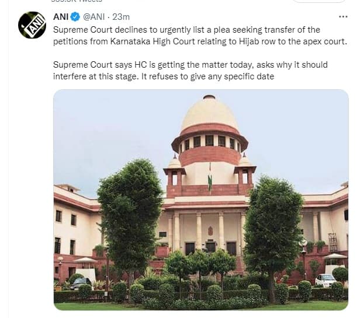Open the Supreme Court building photo
This screenshot has height=318, width=357.
coord(201,200)
